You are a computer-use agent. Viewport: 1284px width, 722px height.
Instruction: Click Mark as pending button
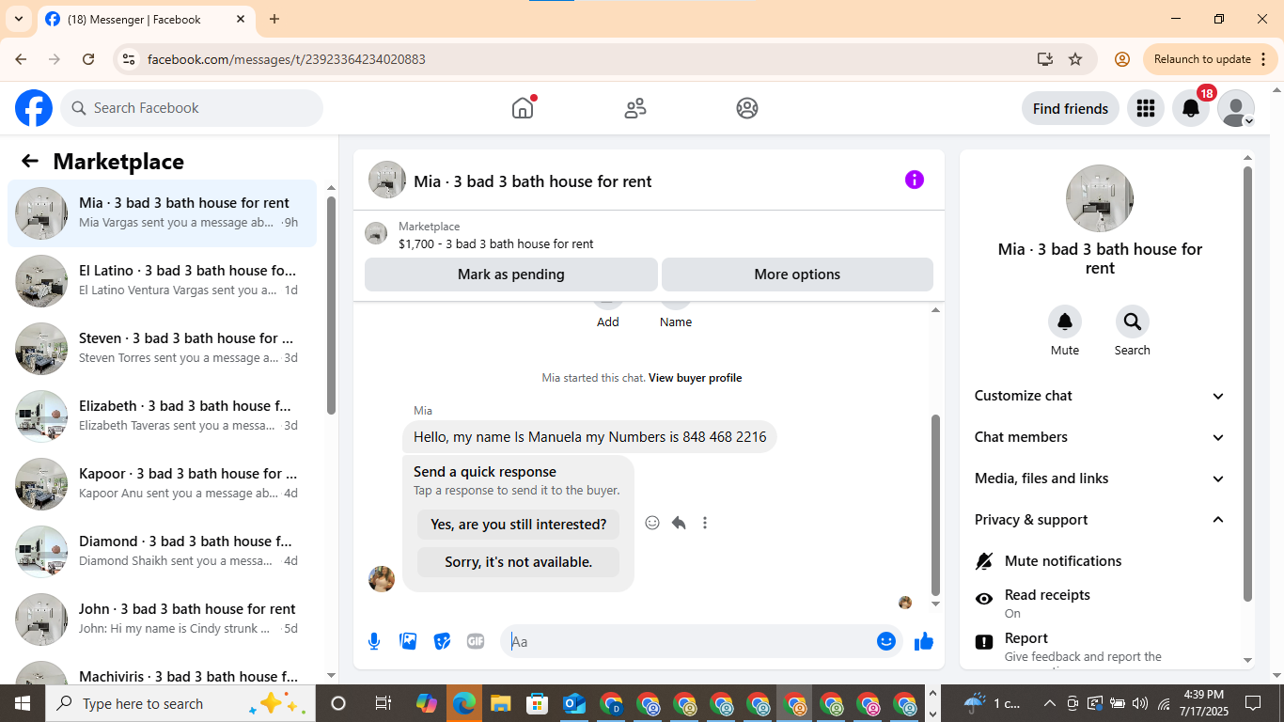[x=511, y=275]
